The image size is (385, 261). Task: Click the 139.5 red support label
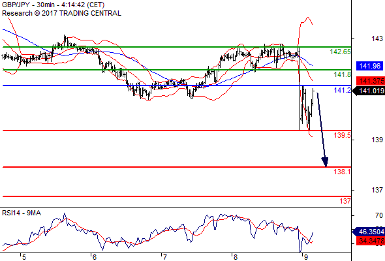coord(343,135)
